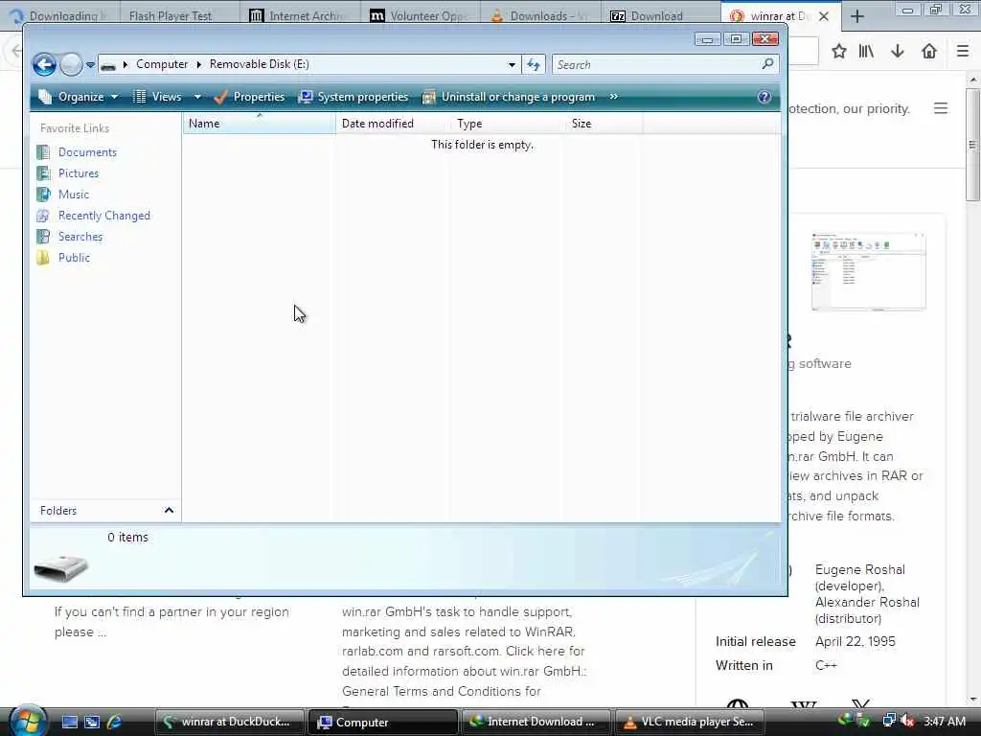Viewport: 981px width, 736px height.
Task: Click Uninstall or change a program
Action: [x=509, y=97]
